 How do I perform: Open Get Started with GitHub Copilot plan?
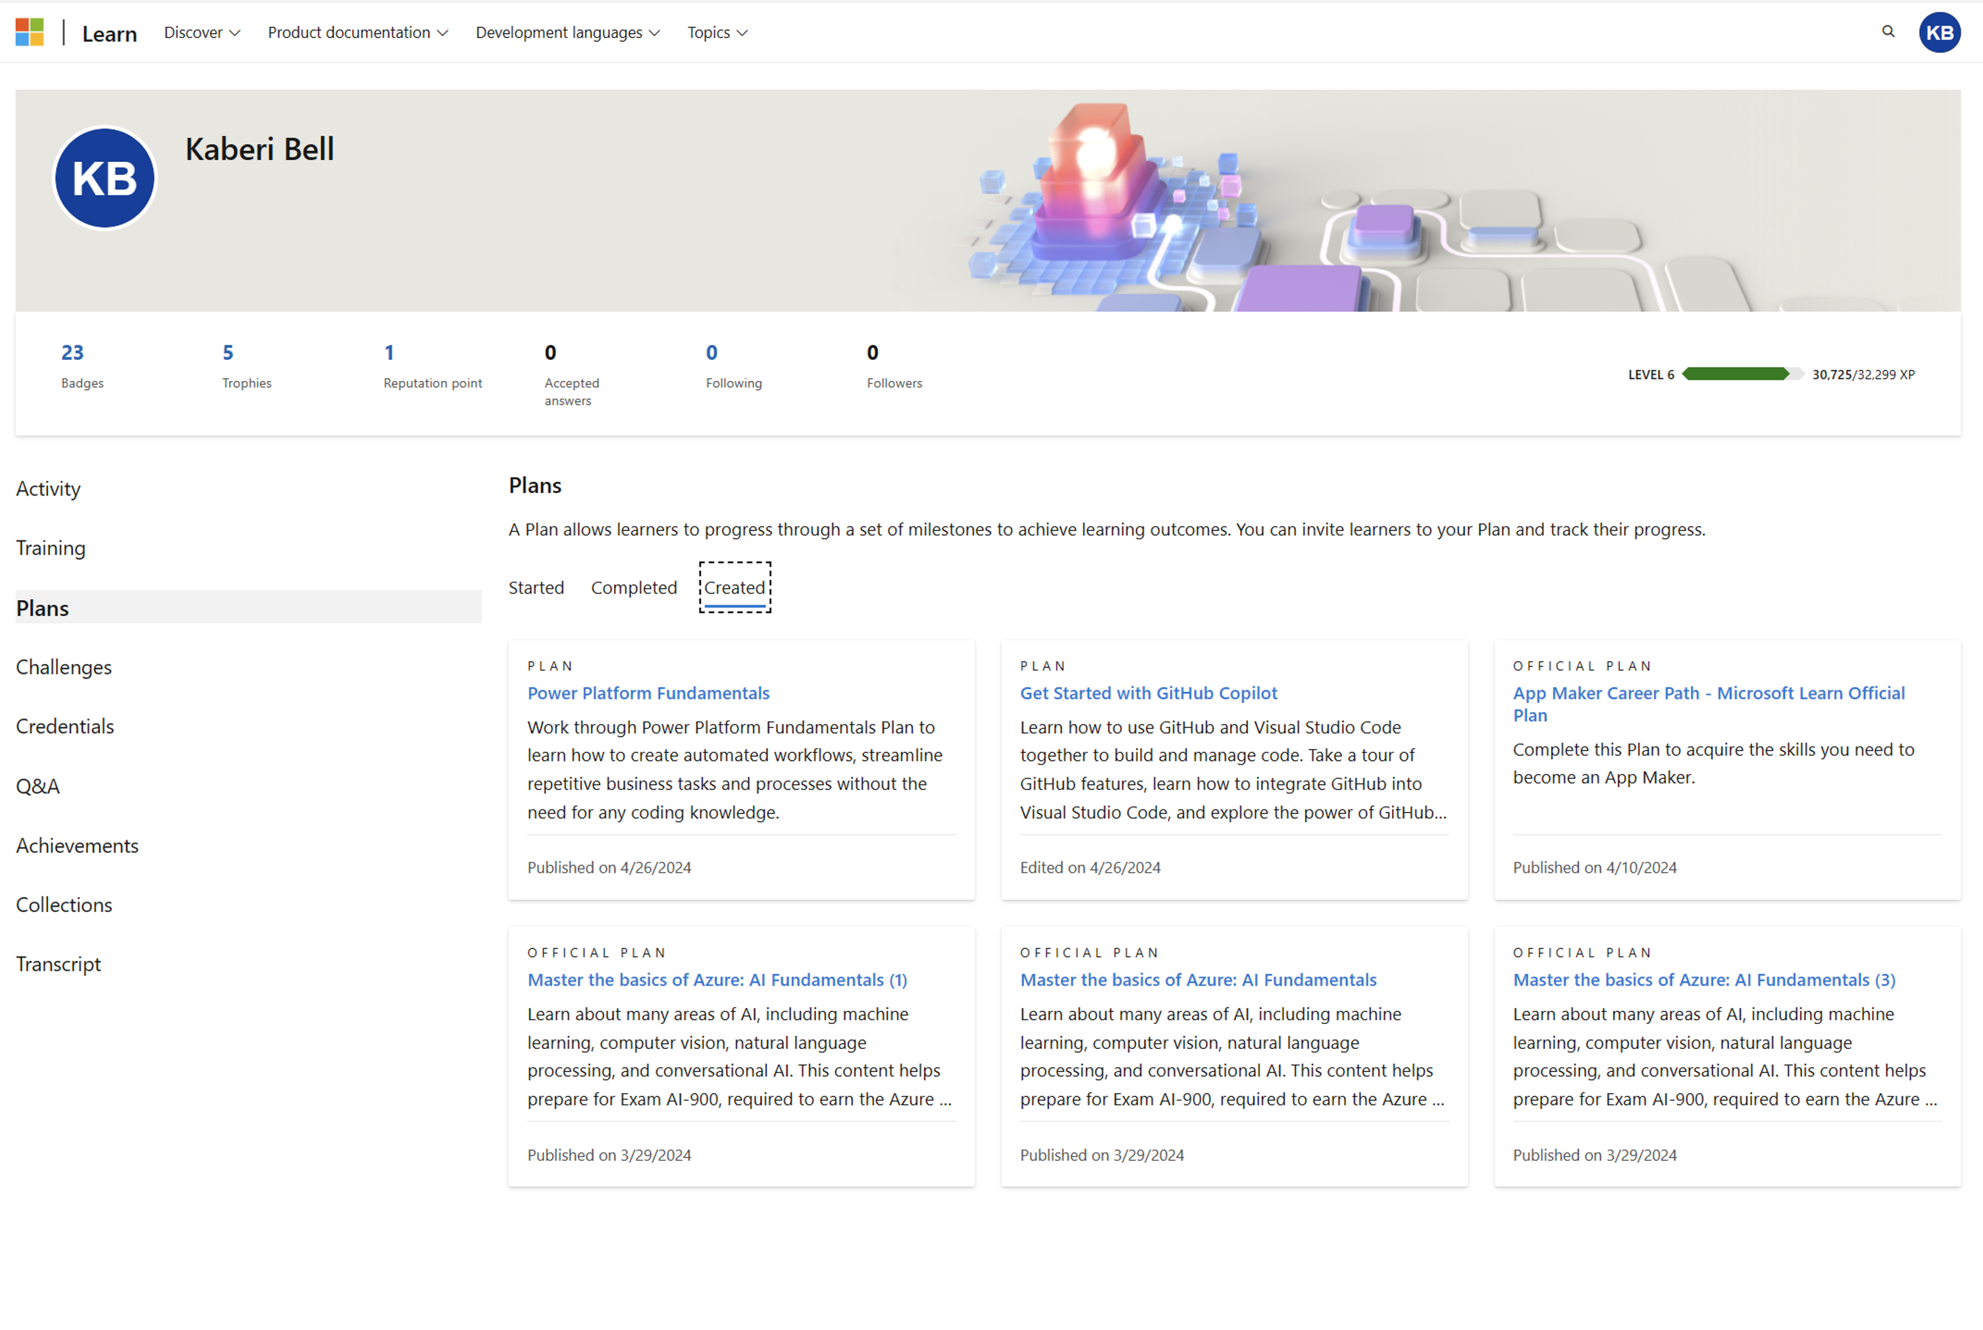tap(1147, 692)
